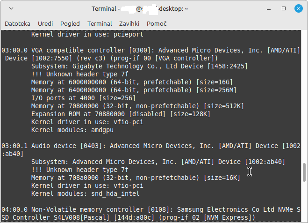
Task: Open the Pogled menu
Action: (x=70, y=24)
